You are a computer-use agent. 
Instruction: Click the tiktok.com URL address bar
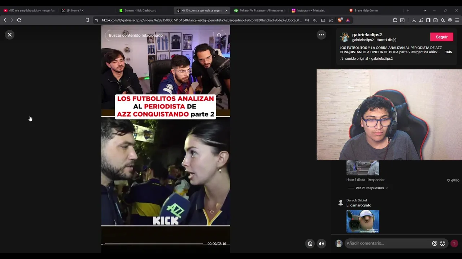coord(201,20)
